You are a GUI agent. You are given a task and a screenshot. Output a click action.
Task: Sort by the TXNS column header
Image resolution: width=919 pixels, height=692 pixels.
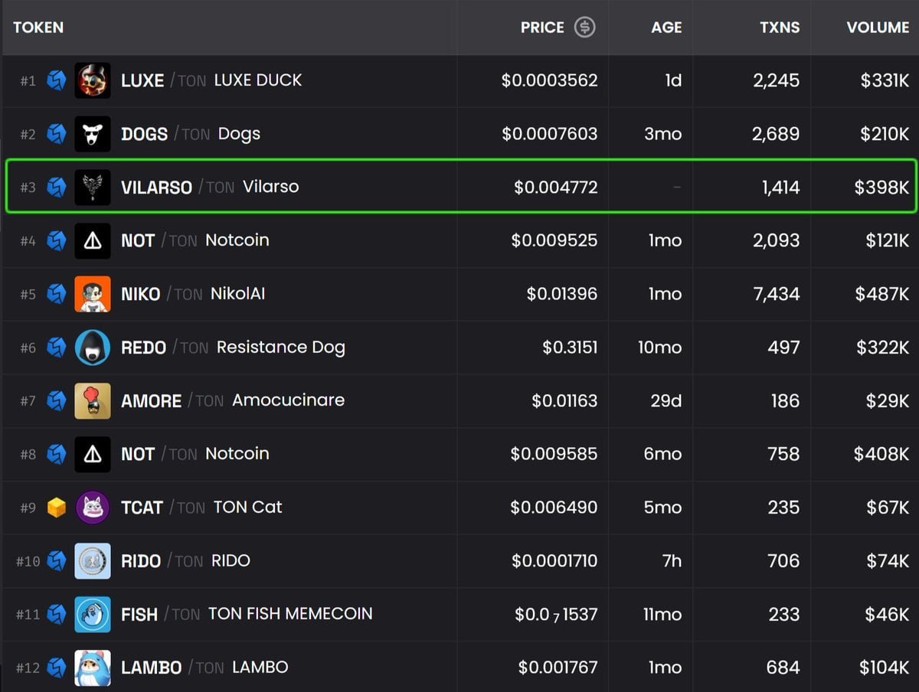780,28
